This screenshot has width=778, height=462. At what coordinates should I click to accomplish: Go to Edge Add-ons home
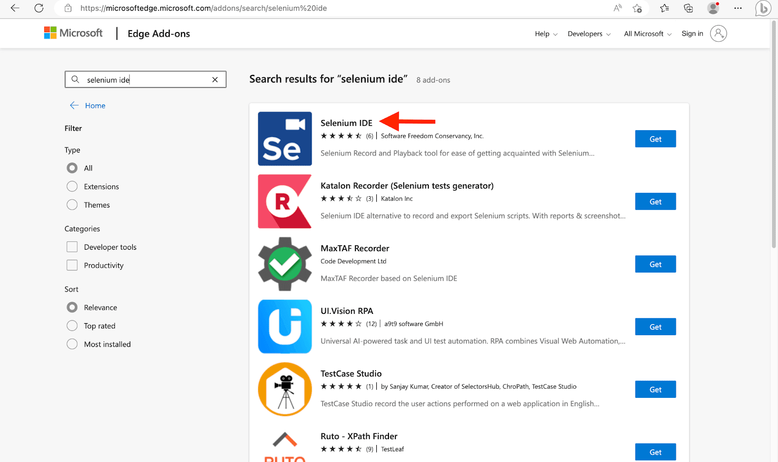(x=159, y=34)
